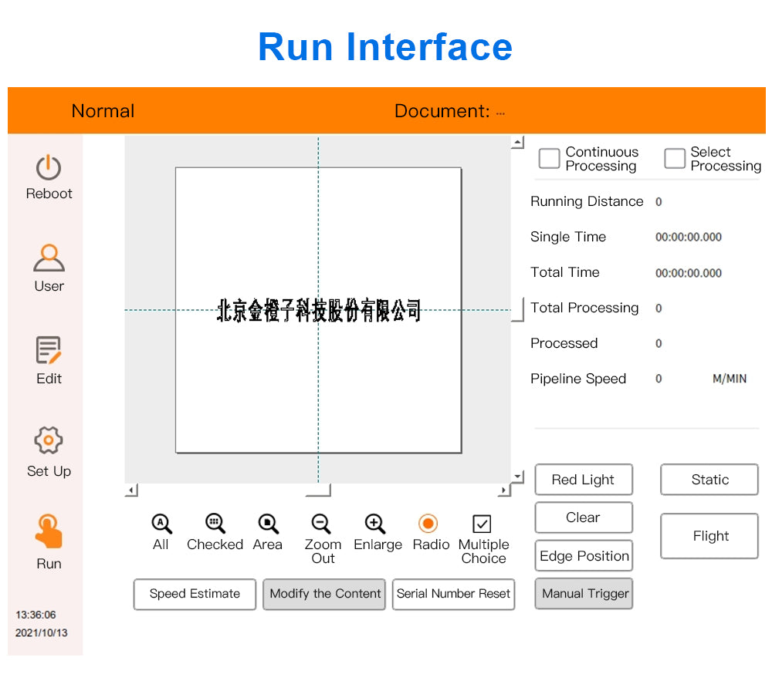Click the 2021/10/13 date text
The width and height of the screenshot is (772, 691).
(42, 633)
